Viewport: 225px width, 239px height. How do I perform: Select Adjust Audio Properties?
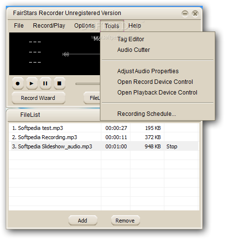(148, 71)
